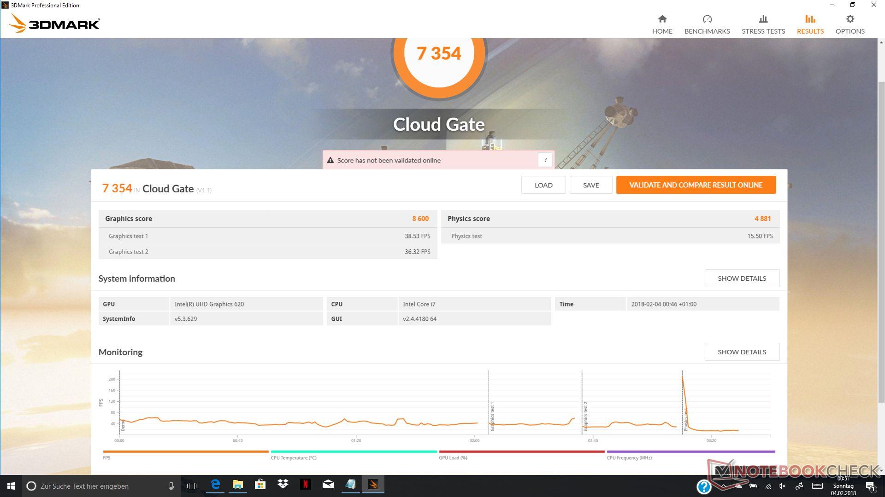Image resolution: width=885 pixels, height=497 pixels.
Task: Open Dropbox from the taskbar
Action: tap(283, 485)
